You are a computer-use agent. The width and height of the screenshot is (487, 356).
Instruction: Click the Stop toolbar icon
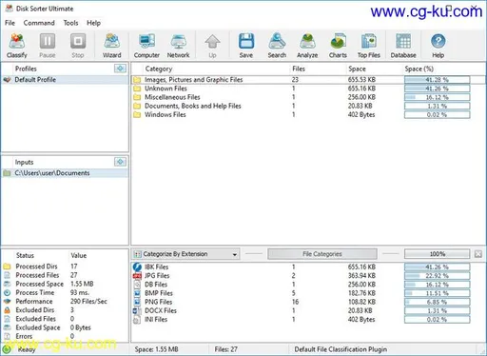click(78, 46)
